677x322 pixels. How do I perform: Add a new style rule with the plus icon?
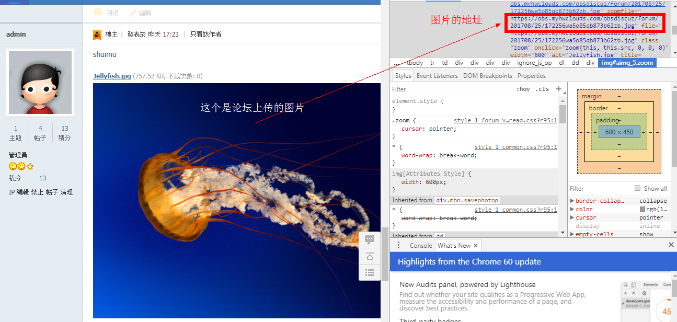pos(559,89)
